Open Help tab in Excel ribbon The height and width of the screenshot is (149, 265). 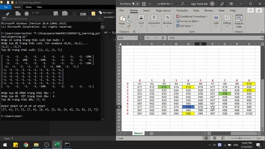(x=233, y=10)
